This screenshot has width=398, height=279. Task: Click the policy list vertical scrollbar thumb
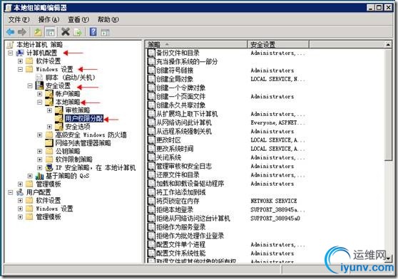coord(388,105)
